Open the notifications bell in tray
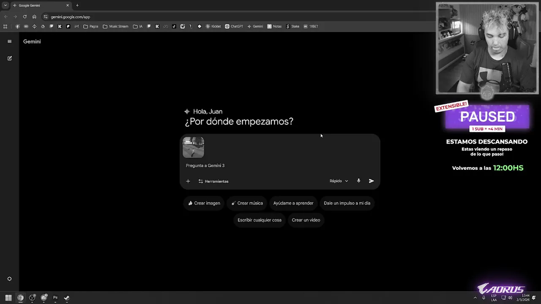This screenshot has width=541, height=304. pos(534,298)
